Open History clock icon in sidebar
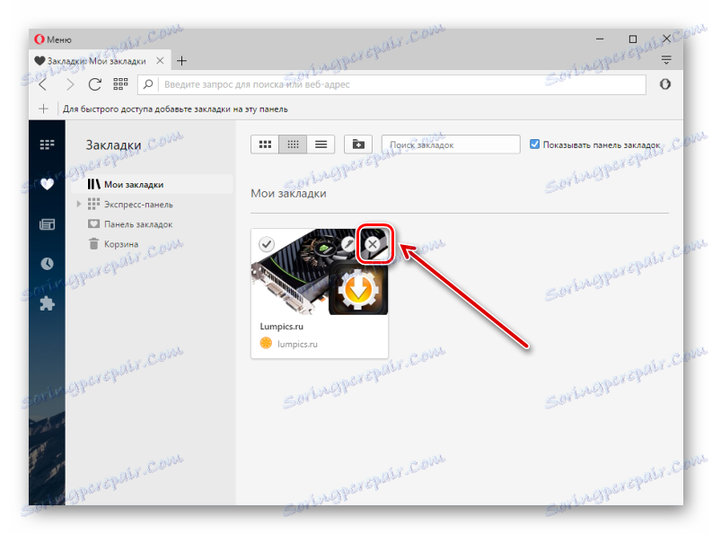Viewport: 712px width, 534px height. (47, 263)
